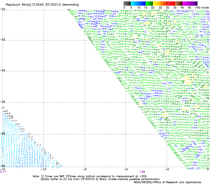Select the magenta 40-45 knots legend swatch
Image resolution: width=210 pixels, height=184 pixels.
[186, 3]
